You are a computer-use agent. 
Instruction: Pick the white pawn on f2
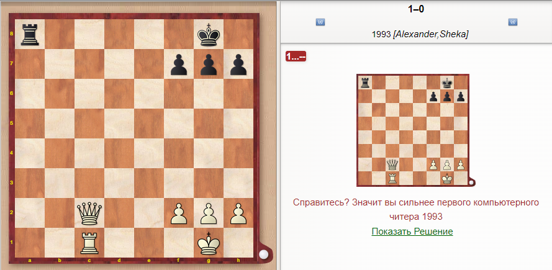coord(179,214)
